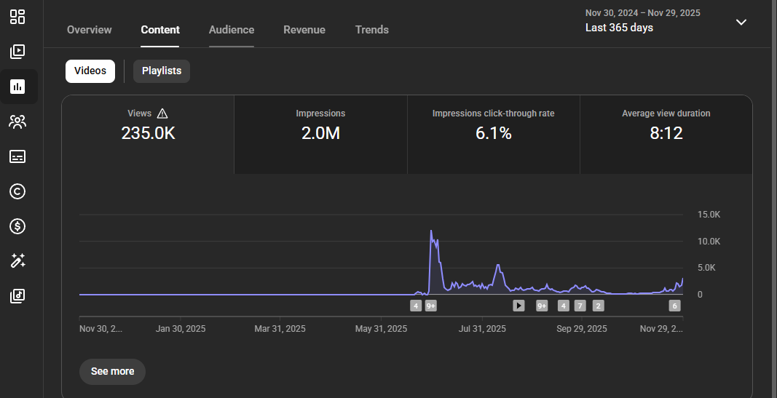Click the play icon video marker on timeline
Screen dimensions: 777x398
[x=518, y=306]
